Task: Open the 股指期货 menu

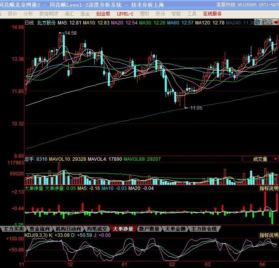Action: click(49, 14)
